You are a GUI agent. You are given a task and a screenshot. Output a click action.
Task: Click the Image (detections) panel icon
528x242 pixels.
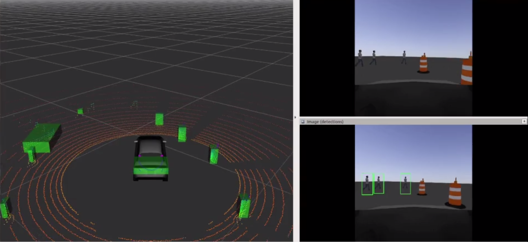pos(303,122)
